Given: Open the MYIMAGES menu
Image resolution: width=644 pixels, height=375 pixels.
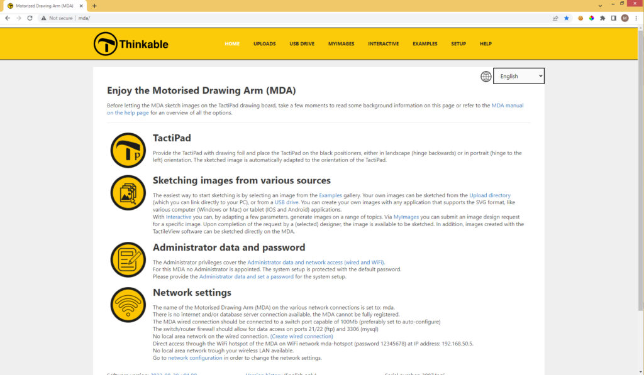Looking at the screenshot, I should [x=341, y=43].
